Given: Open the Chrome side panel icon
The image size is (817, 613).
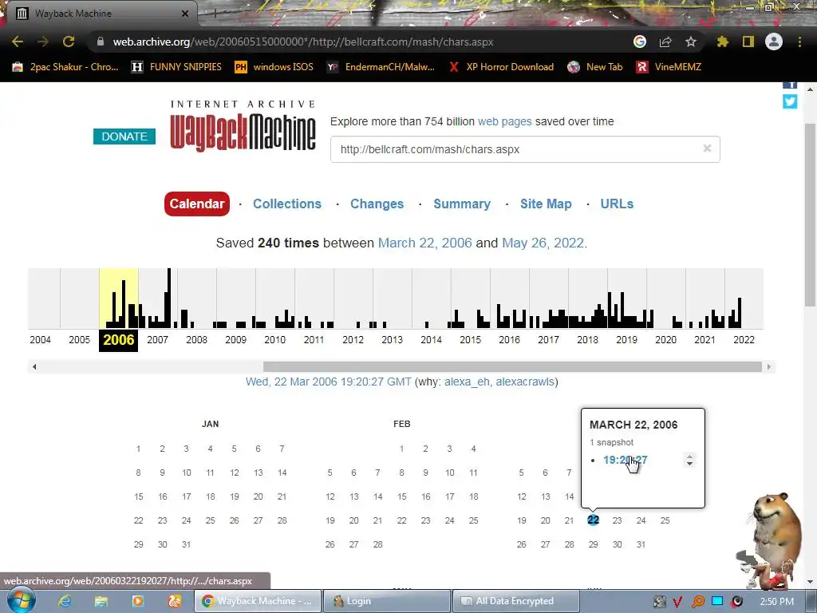Looking at the screenshot, I should tap(748, 42).
